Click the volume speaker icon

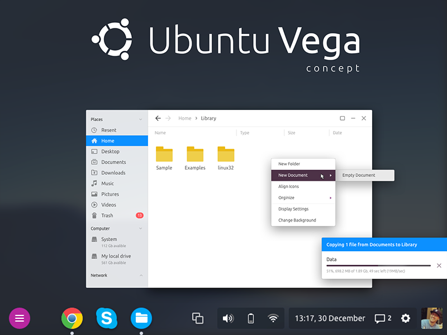click(x=228, y=318)
